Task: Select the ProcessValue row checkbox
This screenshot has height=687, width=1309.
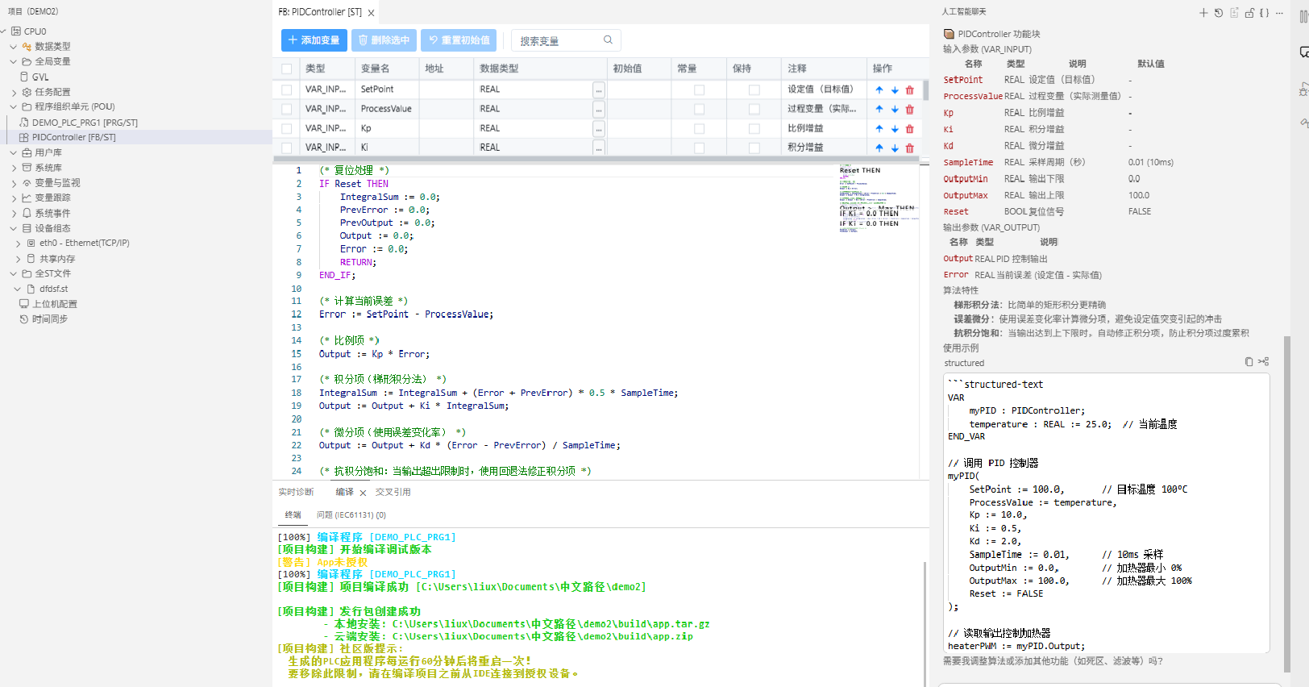Action: pos(287,109)
